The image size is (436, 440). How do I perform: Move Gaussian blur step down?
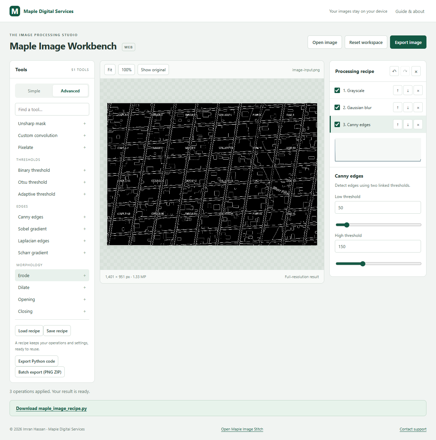point(408,107)
